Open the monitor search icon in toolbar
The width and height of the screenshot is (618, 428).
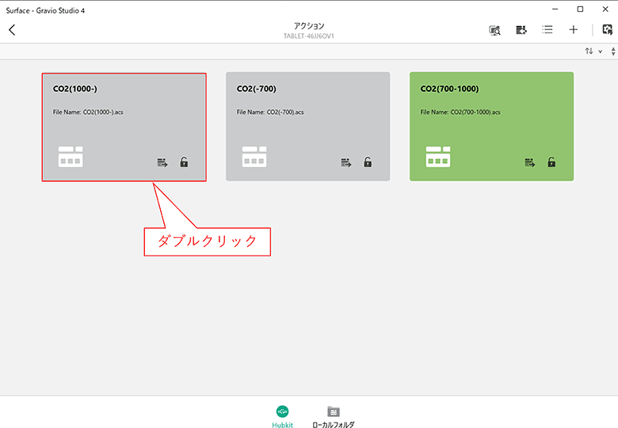click(494, 30)
